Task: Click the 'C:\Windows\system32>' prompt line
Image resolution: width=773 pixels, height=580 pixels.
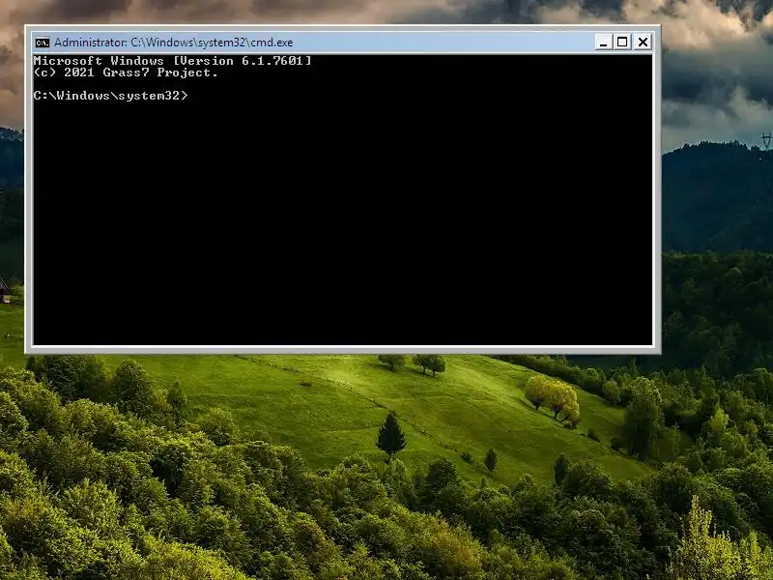Action: pyautogui.click(x=111, y=96)
